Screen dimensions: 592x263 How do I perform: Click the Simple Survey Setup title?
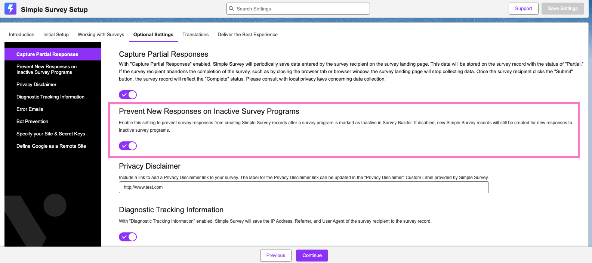(x=54, y=10)
